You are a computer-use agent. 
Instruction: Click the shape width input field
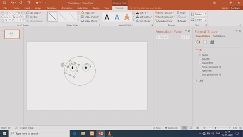pyautogui.click(x=199, y=20)
